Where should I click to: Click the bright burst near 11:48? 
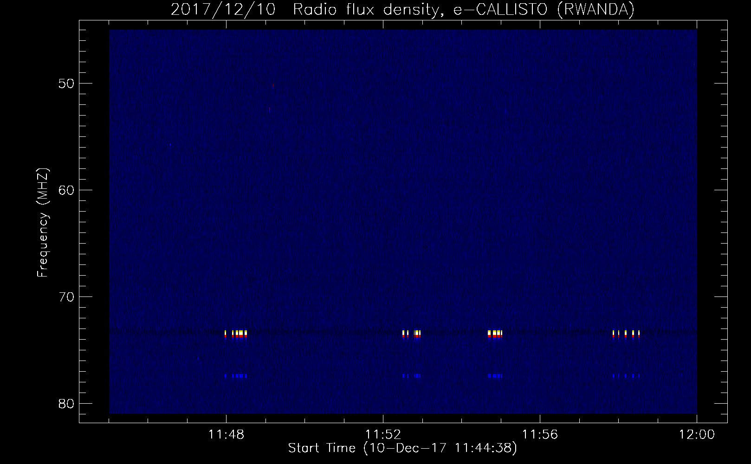(236, 335)
